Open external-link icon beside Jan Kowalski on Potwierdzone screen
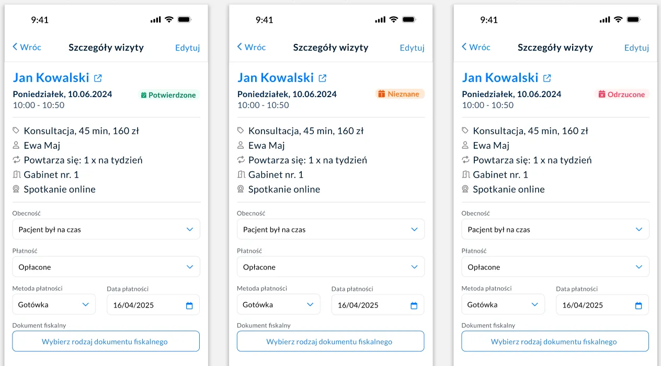Viewport: 661px width, 366px height. [98, 78]
